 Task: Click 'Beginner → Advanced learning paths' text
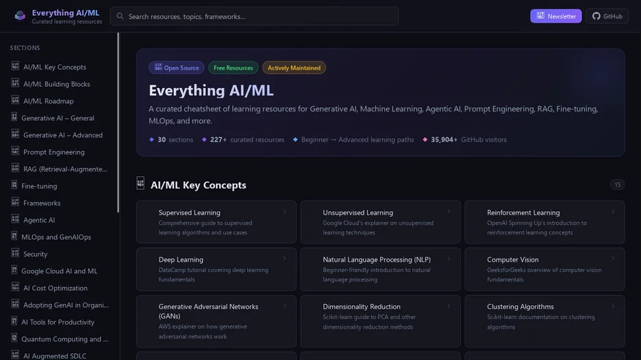(357, 139)
